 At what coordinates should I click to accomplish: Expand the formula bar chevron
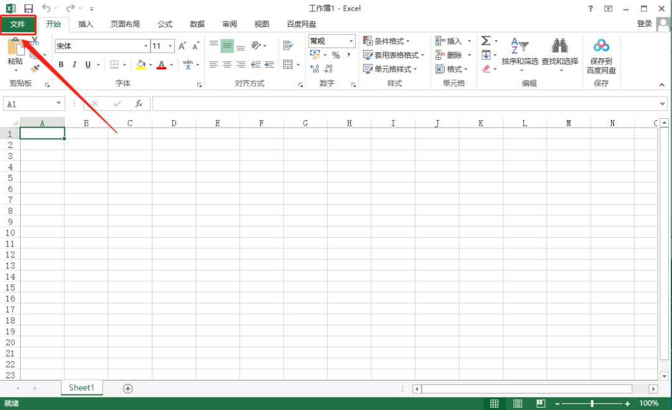(x=663, y=103)
